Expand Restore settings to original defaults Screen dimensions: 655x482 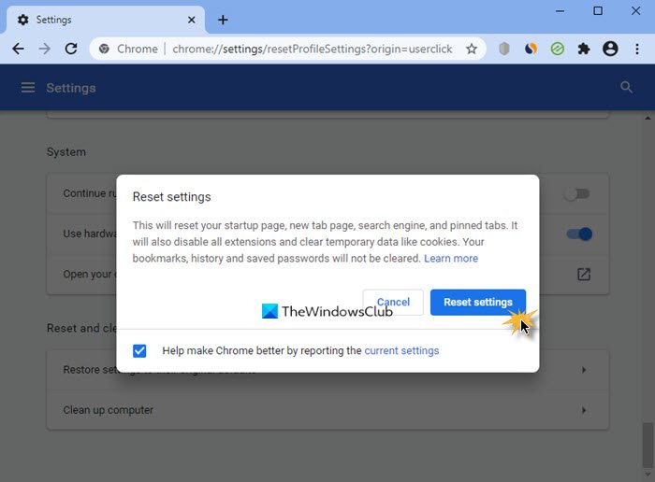tap(583, 370)
